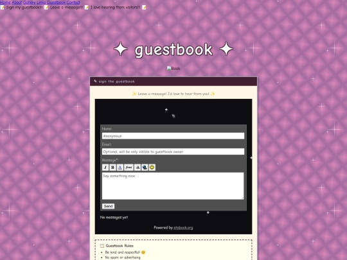Apply bold formatting to the message

[x=112, y=168]
